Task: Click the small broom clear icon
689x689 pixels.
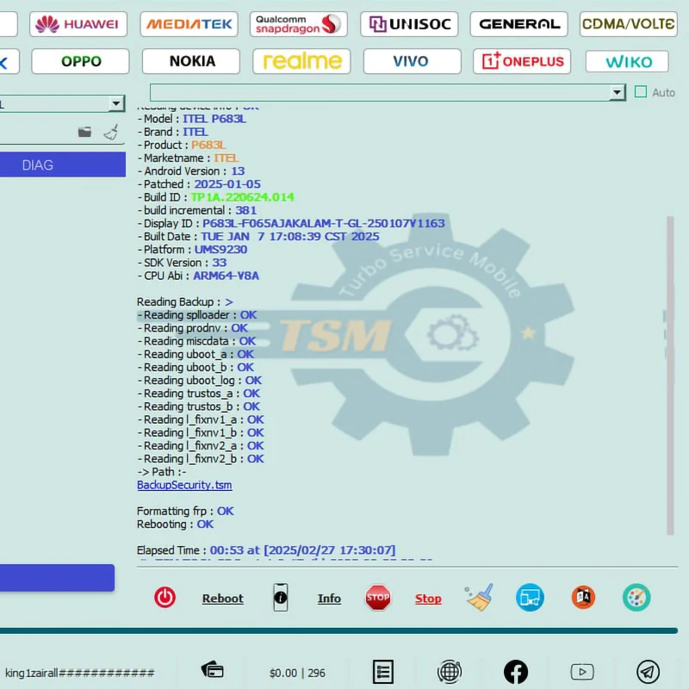Action: [x=111, y=132]
